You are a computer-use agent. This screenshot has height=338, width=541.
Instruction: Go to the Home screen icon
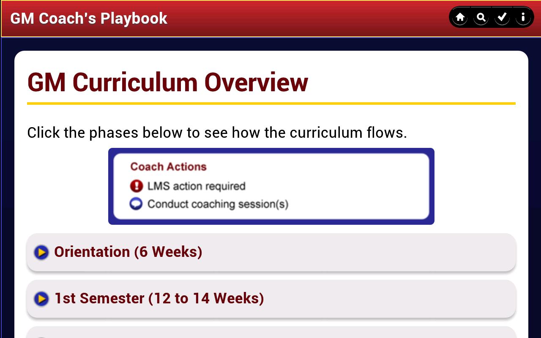pos(460,17)
